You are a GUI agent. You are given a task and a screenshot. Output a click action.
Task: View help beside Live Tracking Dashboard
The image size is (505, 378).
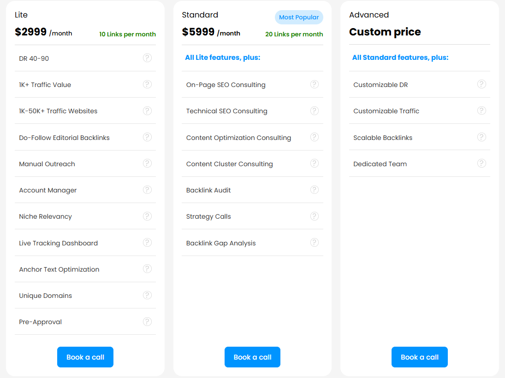pos(147,243)
